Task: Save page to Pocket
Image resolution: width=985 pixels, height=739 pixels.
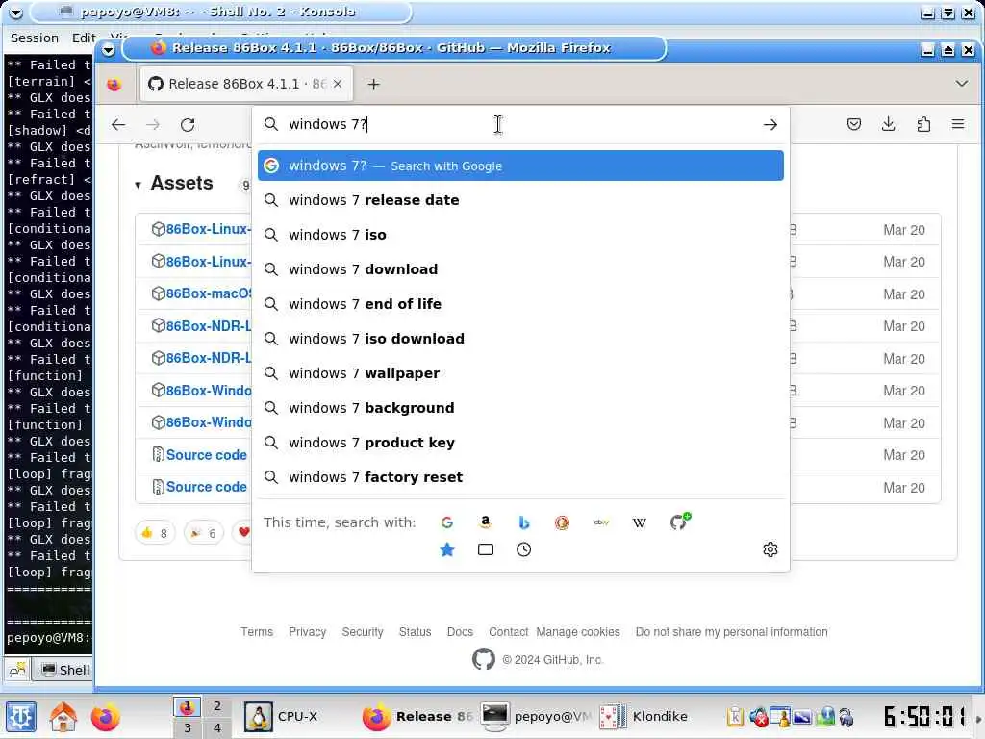Action: (x=854, y=124)
